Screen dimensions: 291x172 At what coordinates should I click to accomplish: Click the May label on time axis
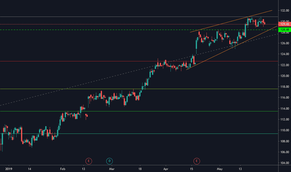[x=220, y=169]
